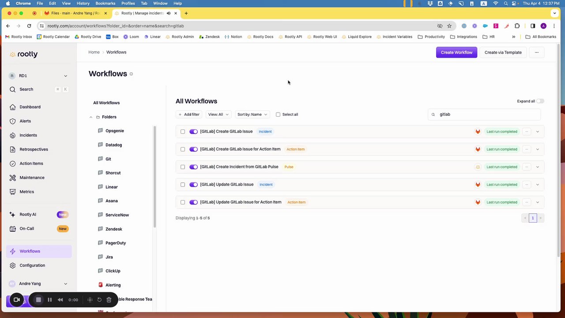Toggle the Create GitLab Issue for Action Item workflow
The height and width of the screenshot is (318, 565).
(193, 149)
